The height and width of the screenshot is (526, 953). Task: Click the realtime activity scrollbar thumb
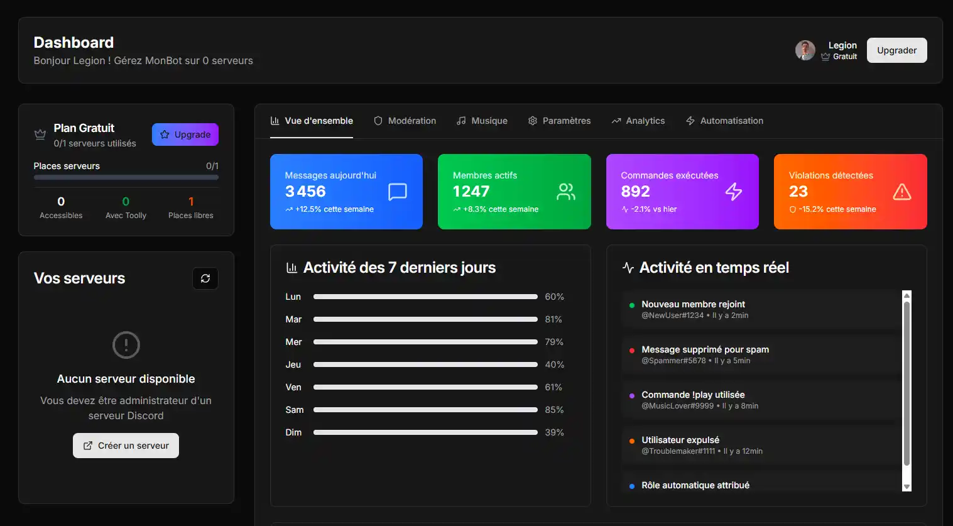click(907, 383)
